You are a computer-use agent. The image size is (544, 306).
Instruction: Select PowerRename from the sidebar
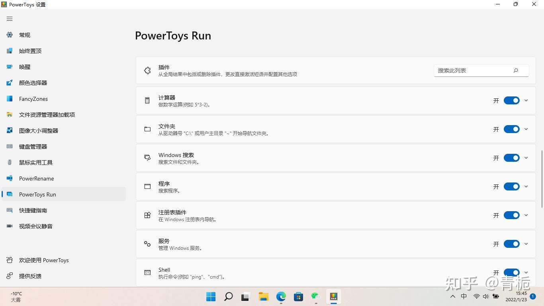pos(36,178)
